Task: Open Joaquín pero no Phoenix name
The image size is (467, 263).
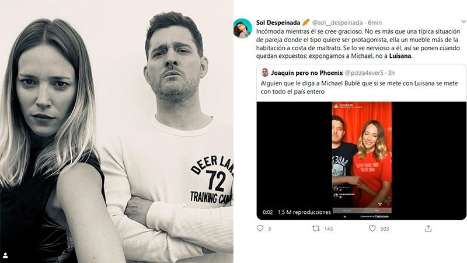Action: tap(307, 72)
